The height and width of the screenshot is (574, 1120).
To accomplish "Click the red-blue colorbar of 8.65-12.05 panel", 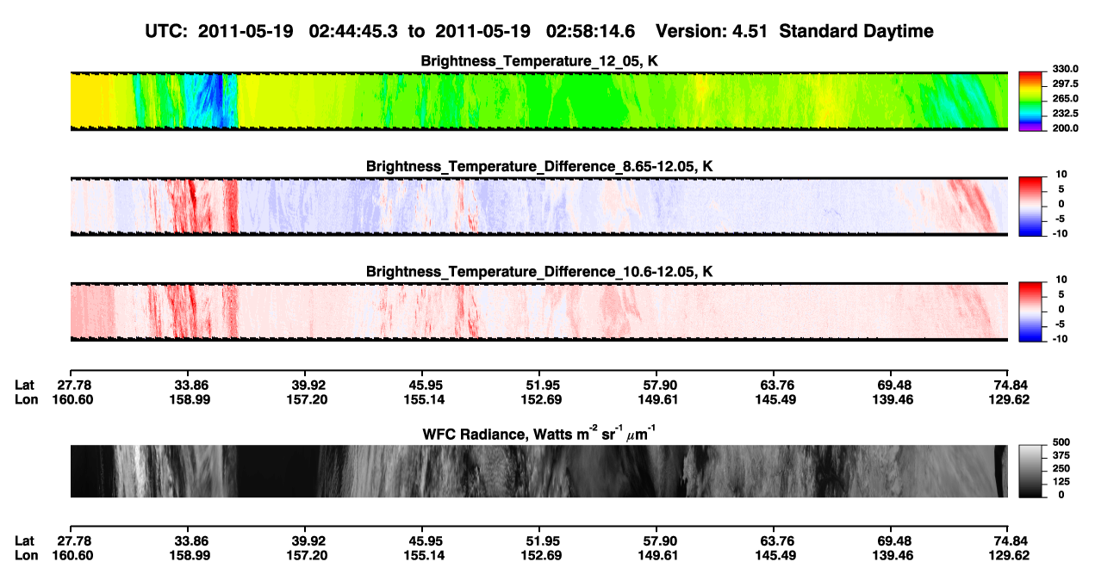I will [x=1030, y=206].
